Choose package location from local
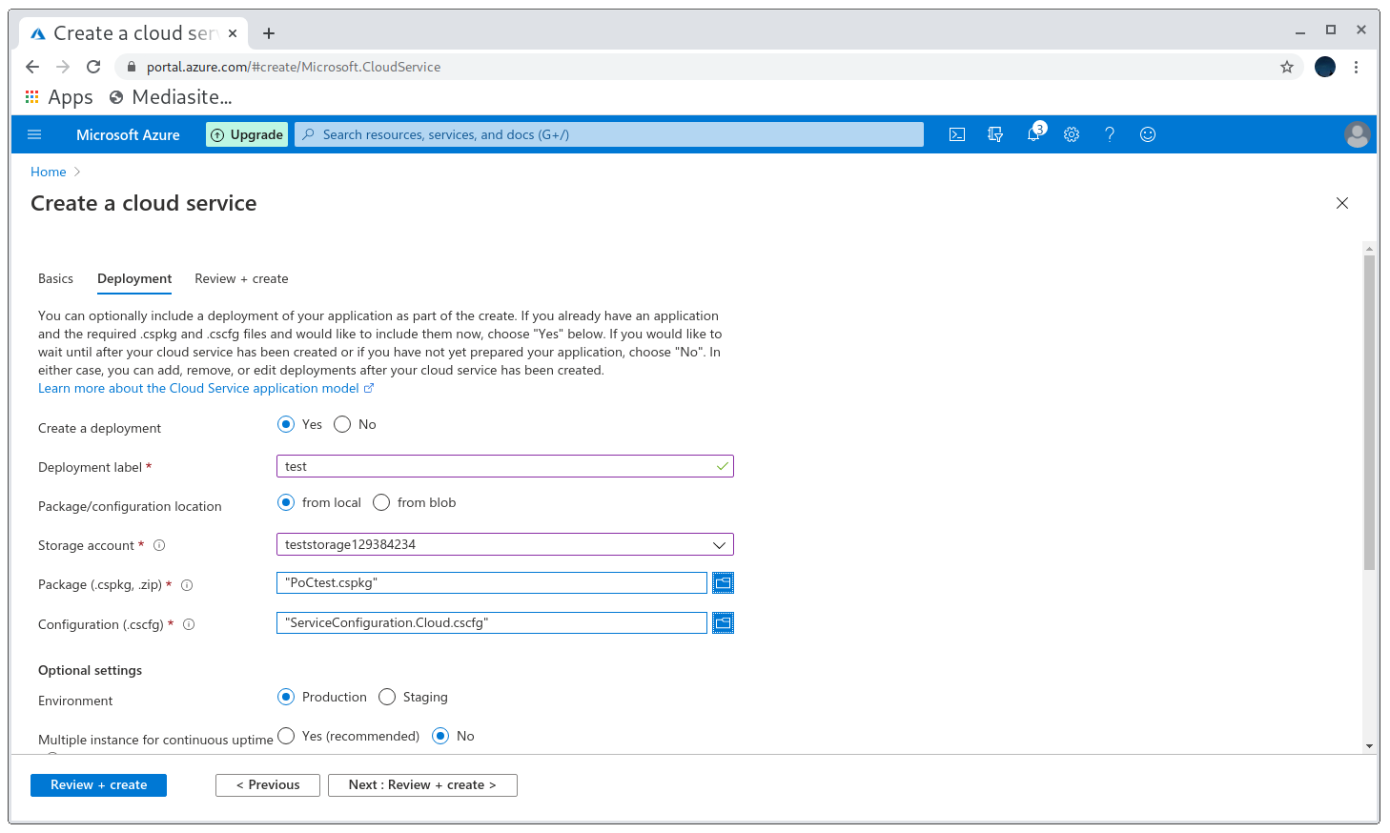 pos(286,502)
